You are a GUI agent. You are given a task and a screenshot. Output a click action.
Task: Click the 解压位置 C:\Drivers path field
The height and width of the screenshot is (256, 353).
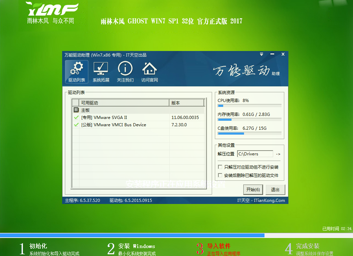click(255, 154)
